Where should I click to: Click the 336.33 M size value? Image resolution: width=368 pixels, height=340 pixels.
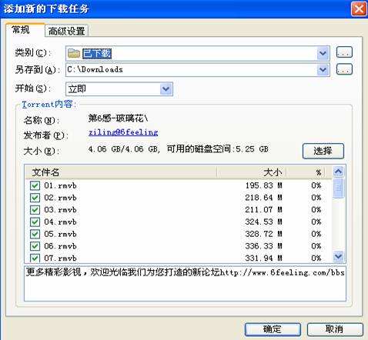click(263, 246)
